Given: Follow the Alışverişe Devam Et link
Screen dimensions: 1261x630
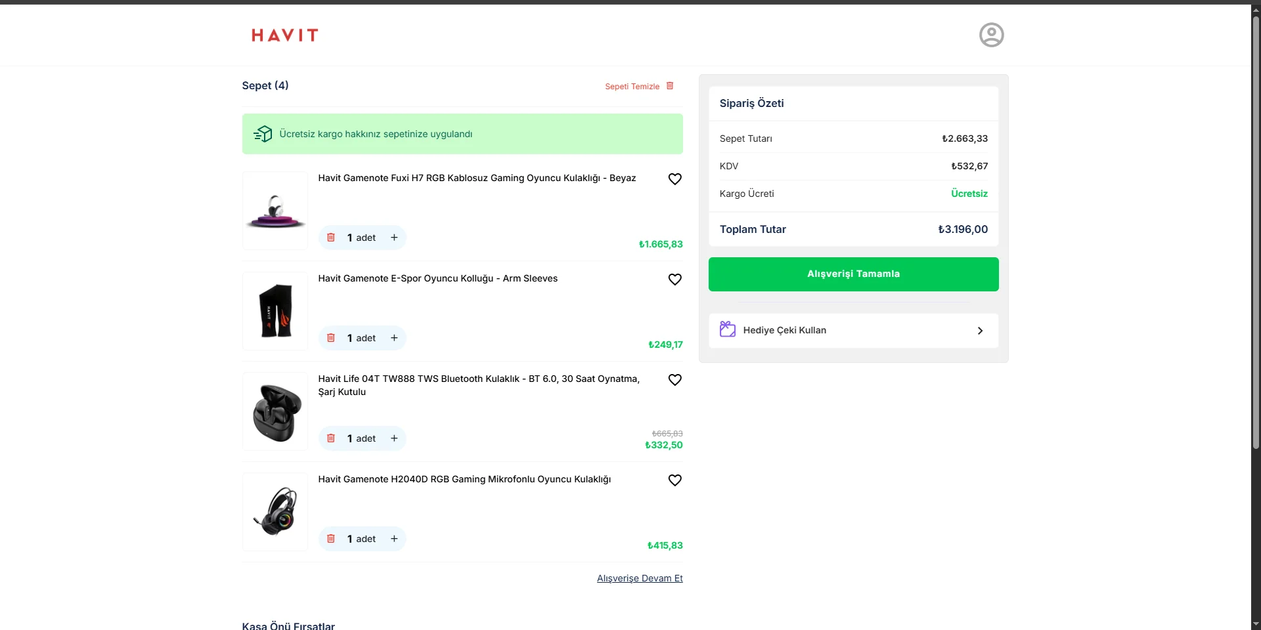Looking at the screenshot, I should pyautogui.click(x=640, y=578).
